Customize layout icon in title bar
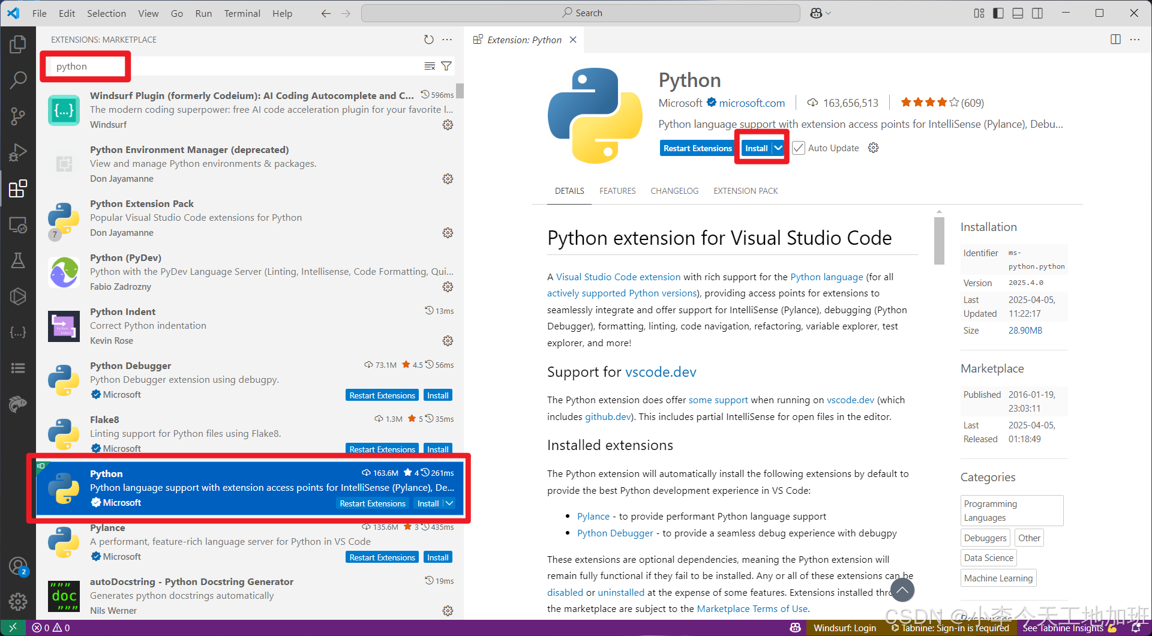1152x636 pixels. pyautogui.click(x=979, y=13)
